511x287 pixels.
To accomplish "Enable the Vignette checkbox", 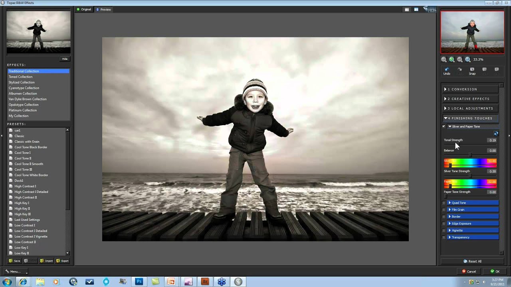I will (444, 230).
